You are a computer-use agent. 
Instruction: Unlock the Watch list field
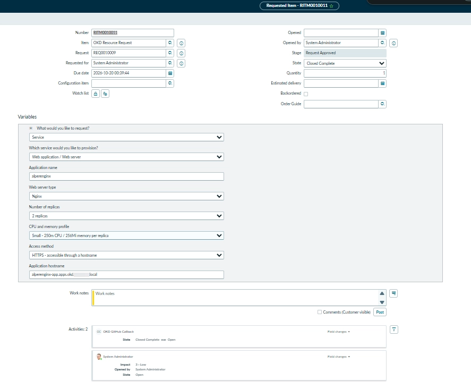[x=96, y=94]
